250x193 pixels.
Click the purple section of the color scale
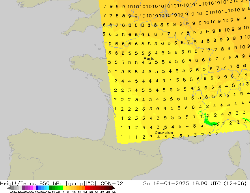[x=27, y=188]
